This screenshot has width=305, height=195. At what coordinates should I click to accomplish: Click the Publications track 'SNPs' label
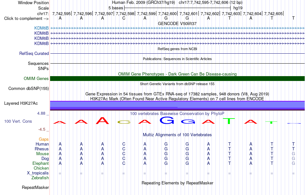click(43, 68)
